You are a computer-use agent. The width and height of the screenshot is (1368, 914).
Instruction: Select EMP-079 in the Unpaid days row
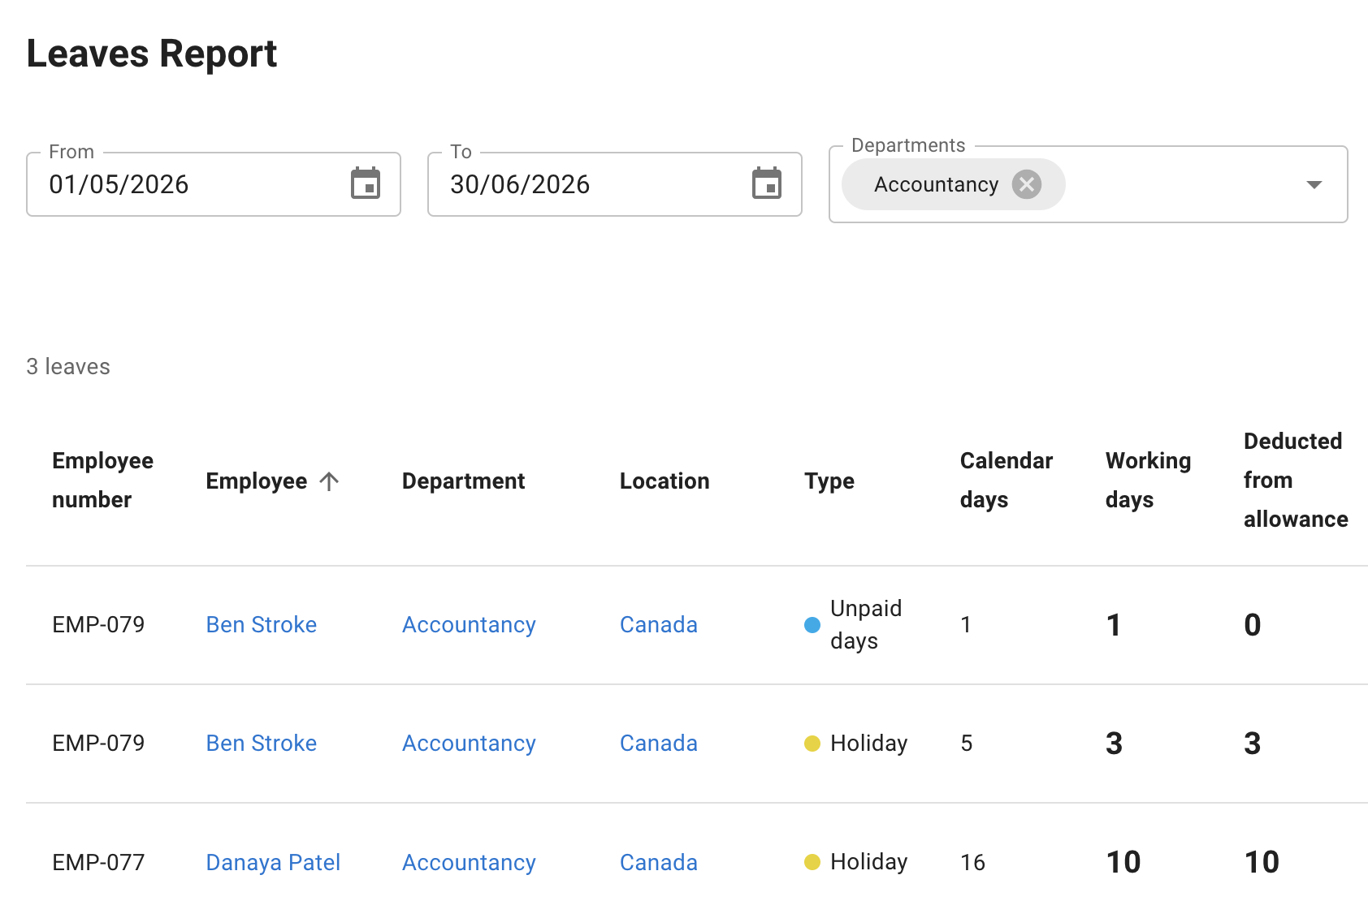tap(98, 624)
